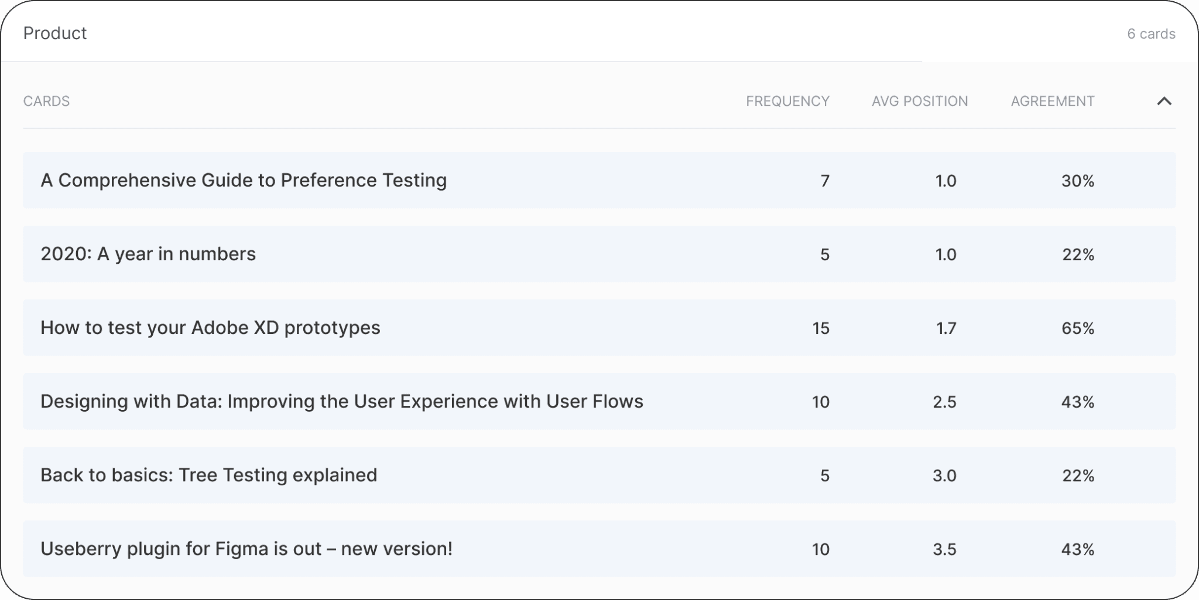Click the Designing with Data card row
Viewport: 1199px width, 600px height.
[342, 401]
